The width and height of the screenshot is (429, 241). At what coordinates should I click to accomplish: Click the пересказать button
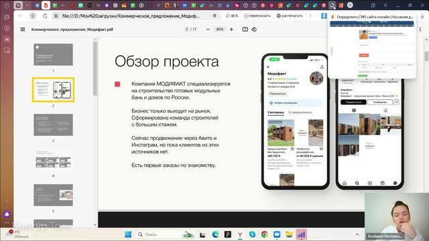coord(257,16)
